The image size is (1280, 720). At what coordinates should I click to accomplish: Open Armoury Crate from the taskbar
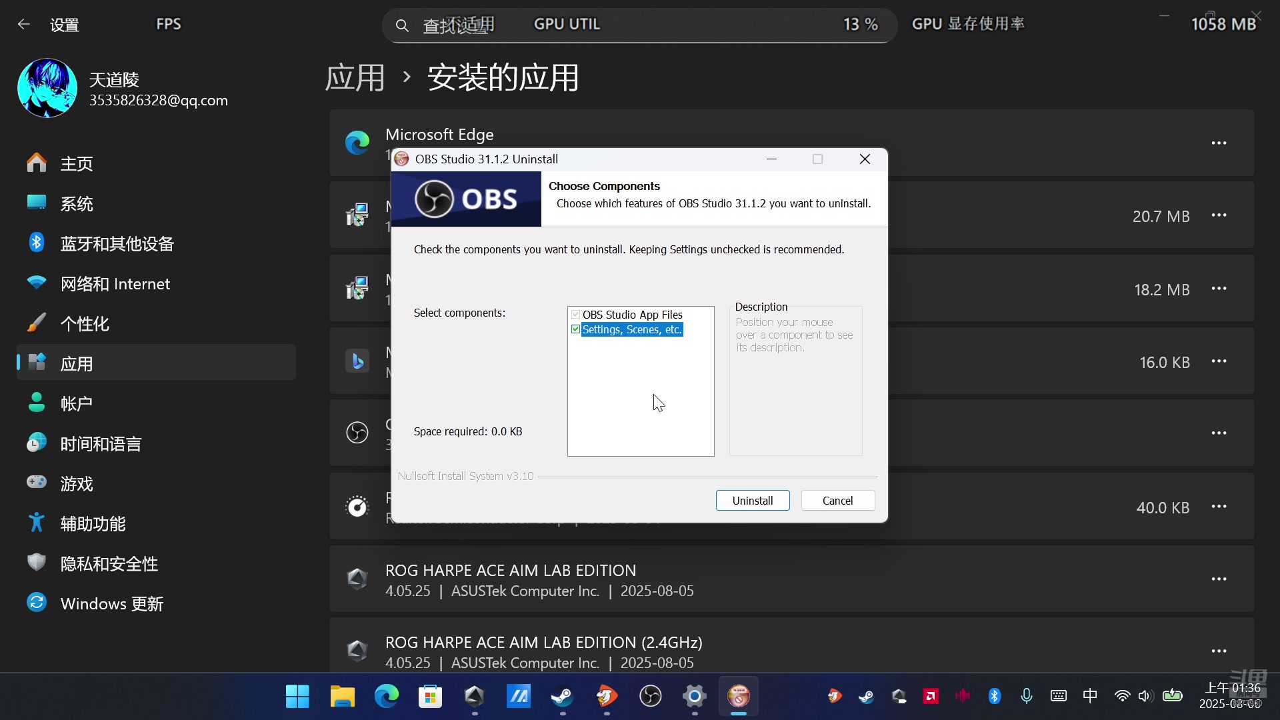(474, 697)
